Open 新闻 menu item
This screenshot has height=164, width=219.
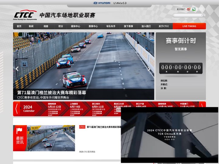(31, 26)
